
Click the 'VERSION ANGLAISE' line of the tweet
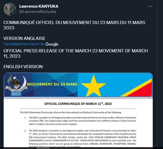(24, 38)
